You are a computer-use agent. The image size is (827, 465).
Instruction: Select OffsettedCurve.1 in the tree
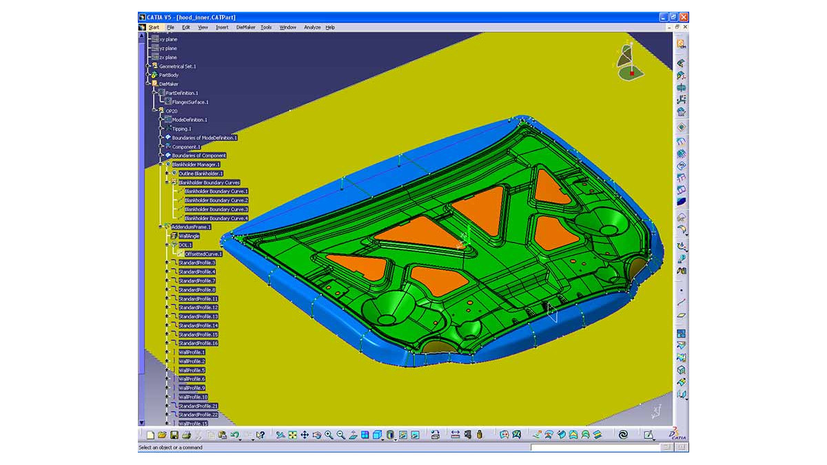(x=203, y=254)
